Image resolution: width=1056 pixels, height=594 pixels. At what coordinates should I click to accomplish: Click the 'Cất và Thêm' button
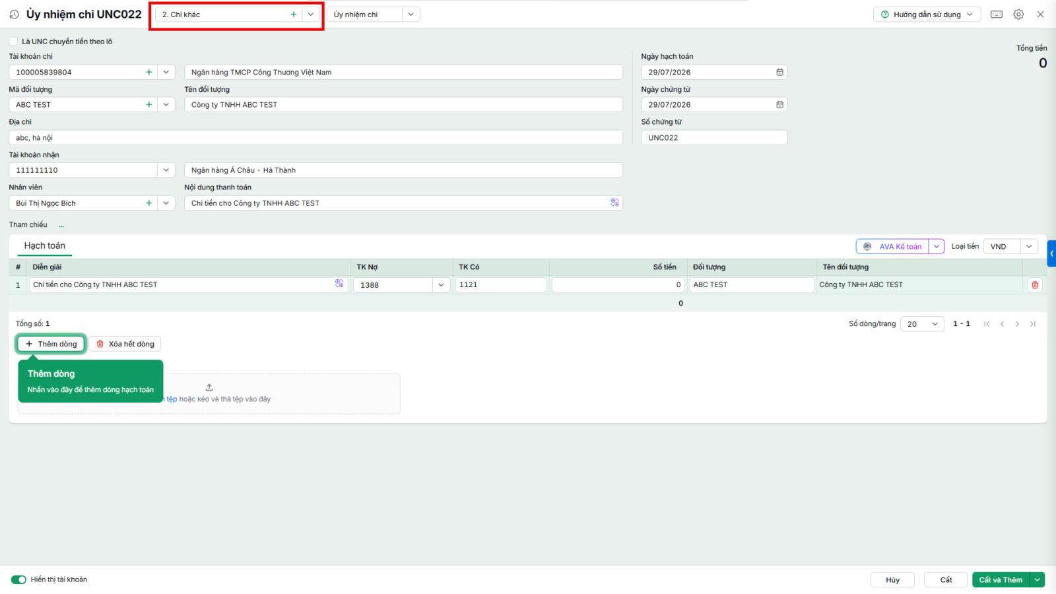pos(1001,579)
